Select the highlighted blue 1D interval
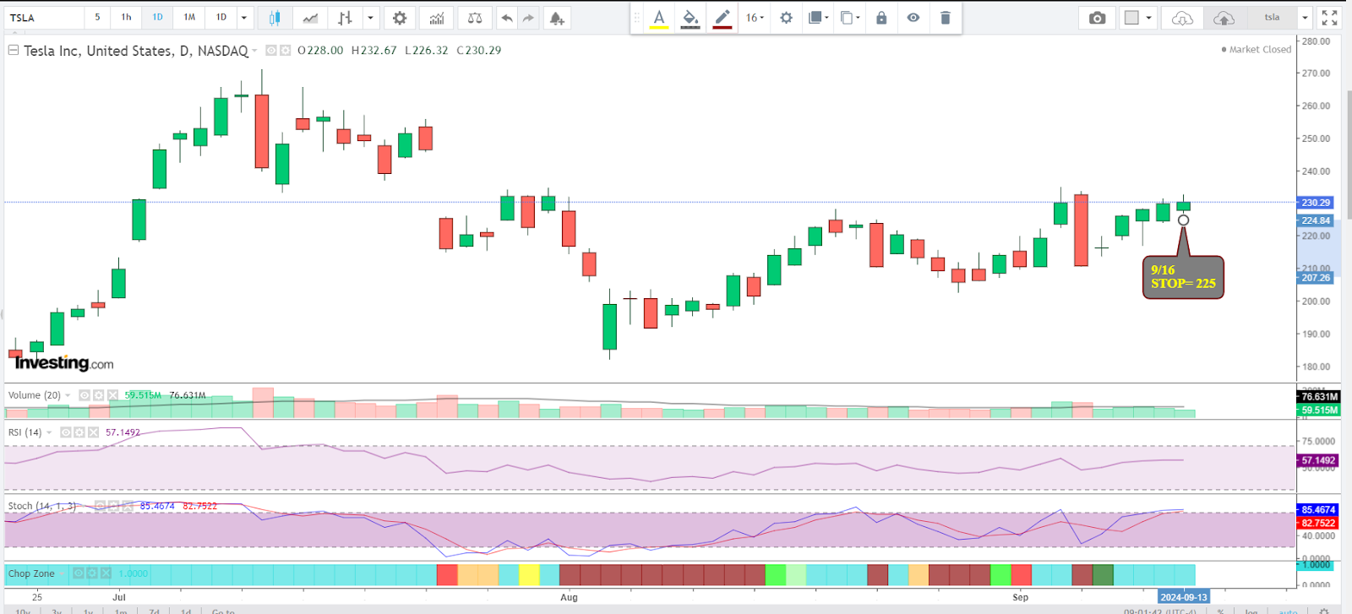The height and width of the screenshot is (614, 1352). [157, 18]
